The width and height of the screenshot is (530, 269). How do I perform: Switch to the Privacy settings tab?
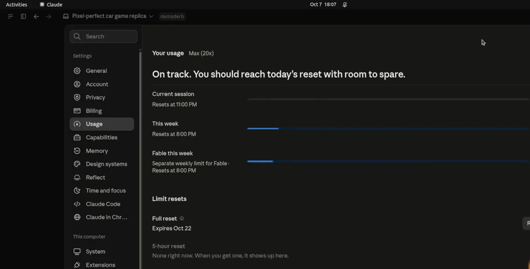[x=102, y=97]
